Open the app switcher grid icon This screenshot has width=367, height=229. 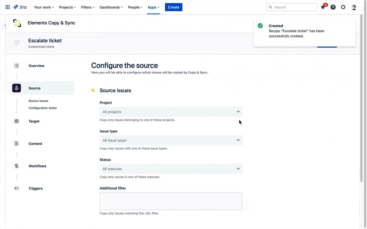coord(7,7)
